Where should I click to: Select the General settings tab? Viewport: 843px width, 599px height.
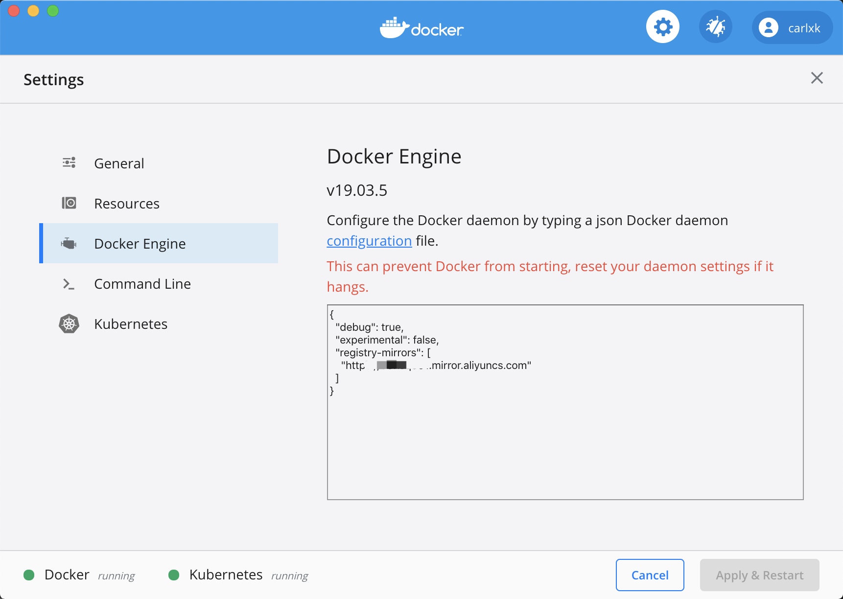(x=159, y=163)
